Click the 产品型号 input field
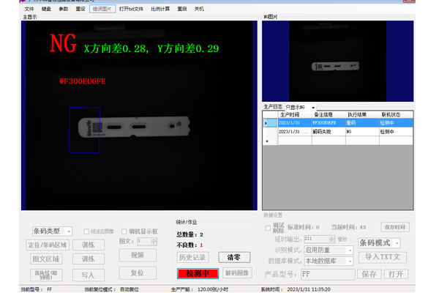The image size is (439, 293). (327, 274)
